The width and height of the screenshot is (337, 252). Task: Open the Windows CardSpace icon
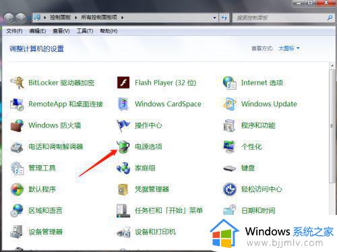click(x=123, y=104)
